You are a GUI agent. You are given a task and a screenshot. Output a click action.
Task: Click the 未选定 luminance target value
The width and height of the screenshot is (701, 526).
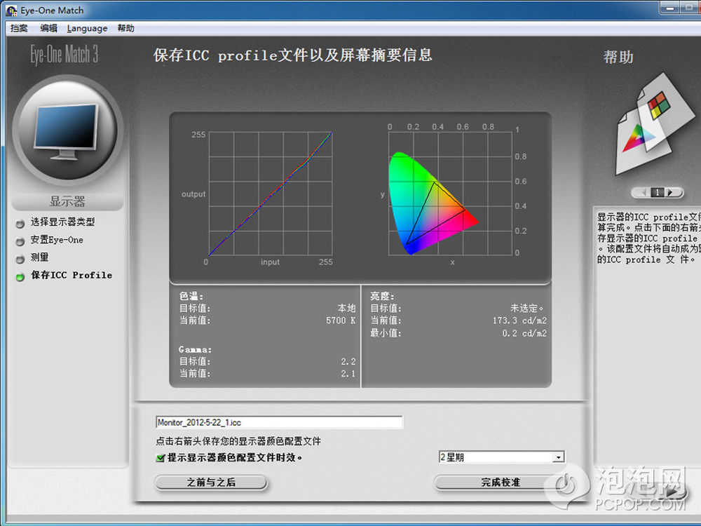tap(527, 308)
